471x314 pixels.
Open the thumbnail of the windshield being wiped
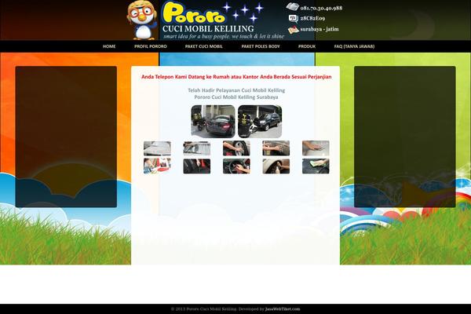coord(197,148)
